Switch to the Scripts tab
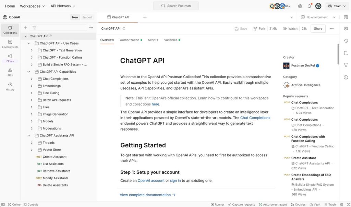The width and height of the screenshot is (351, 207). point(153,40)
